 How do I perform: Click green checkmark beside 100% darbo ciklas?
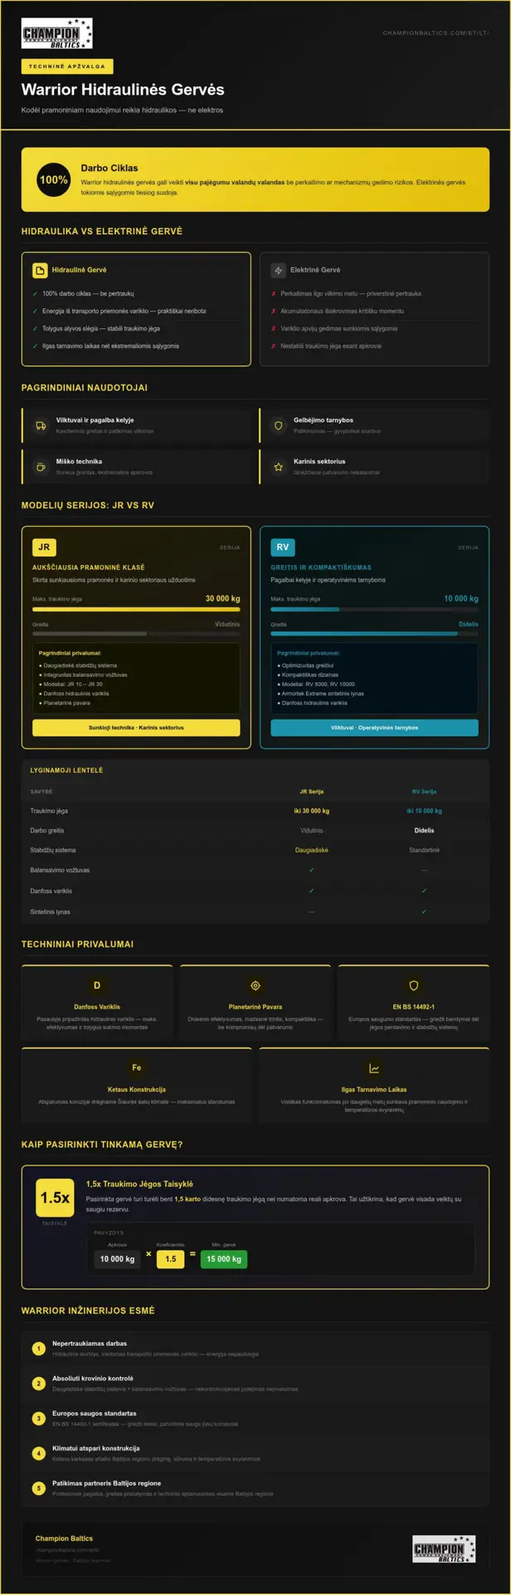[x=35, y=294]
